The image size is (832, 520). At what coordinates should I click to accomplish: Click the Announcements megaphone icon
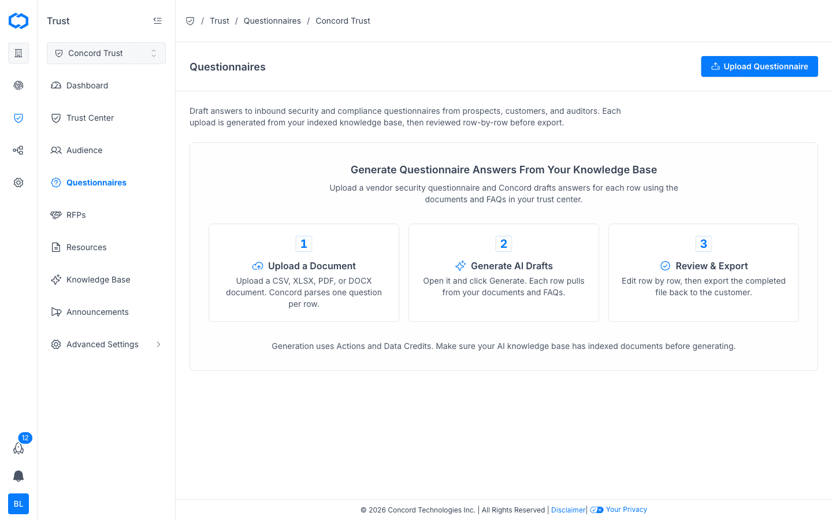[56, 312]
